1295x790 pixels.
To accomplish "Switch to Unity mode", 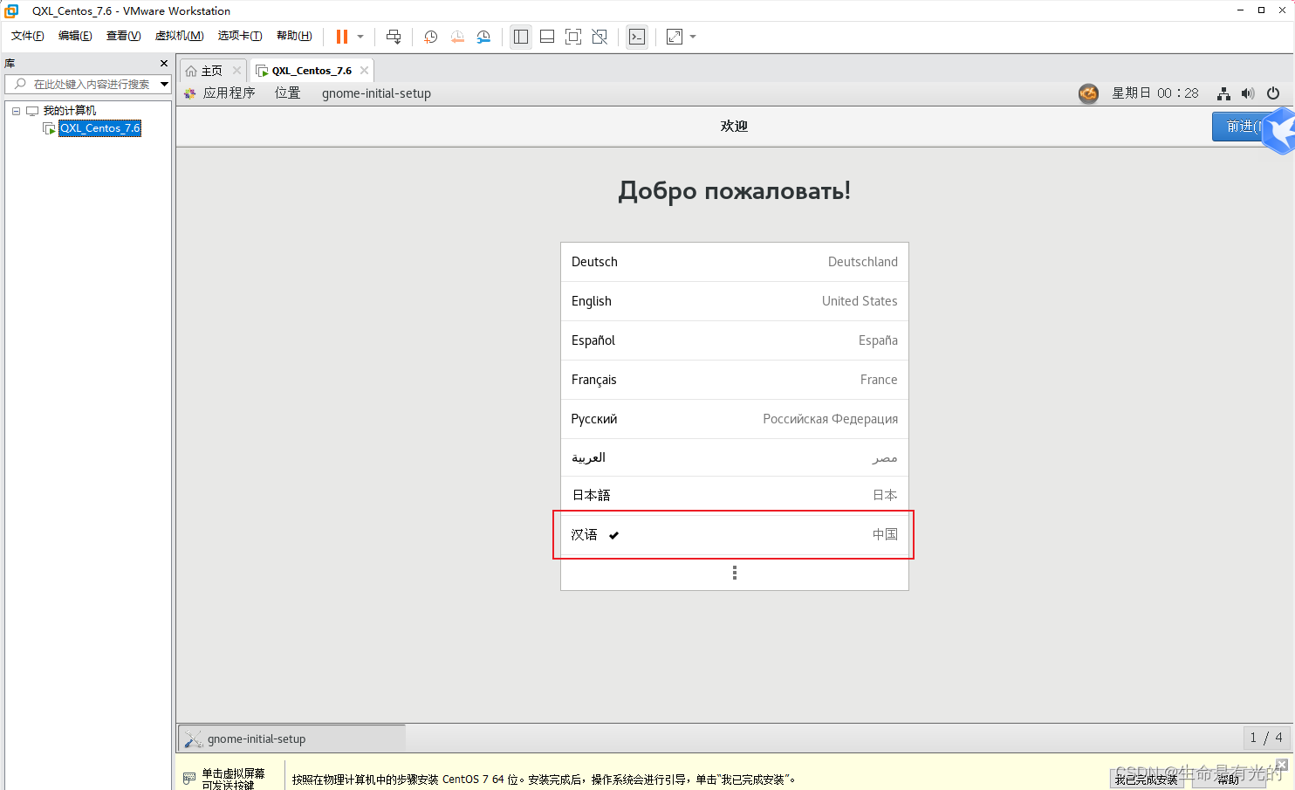I will click(x=600, y=37).
